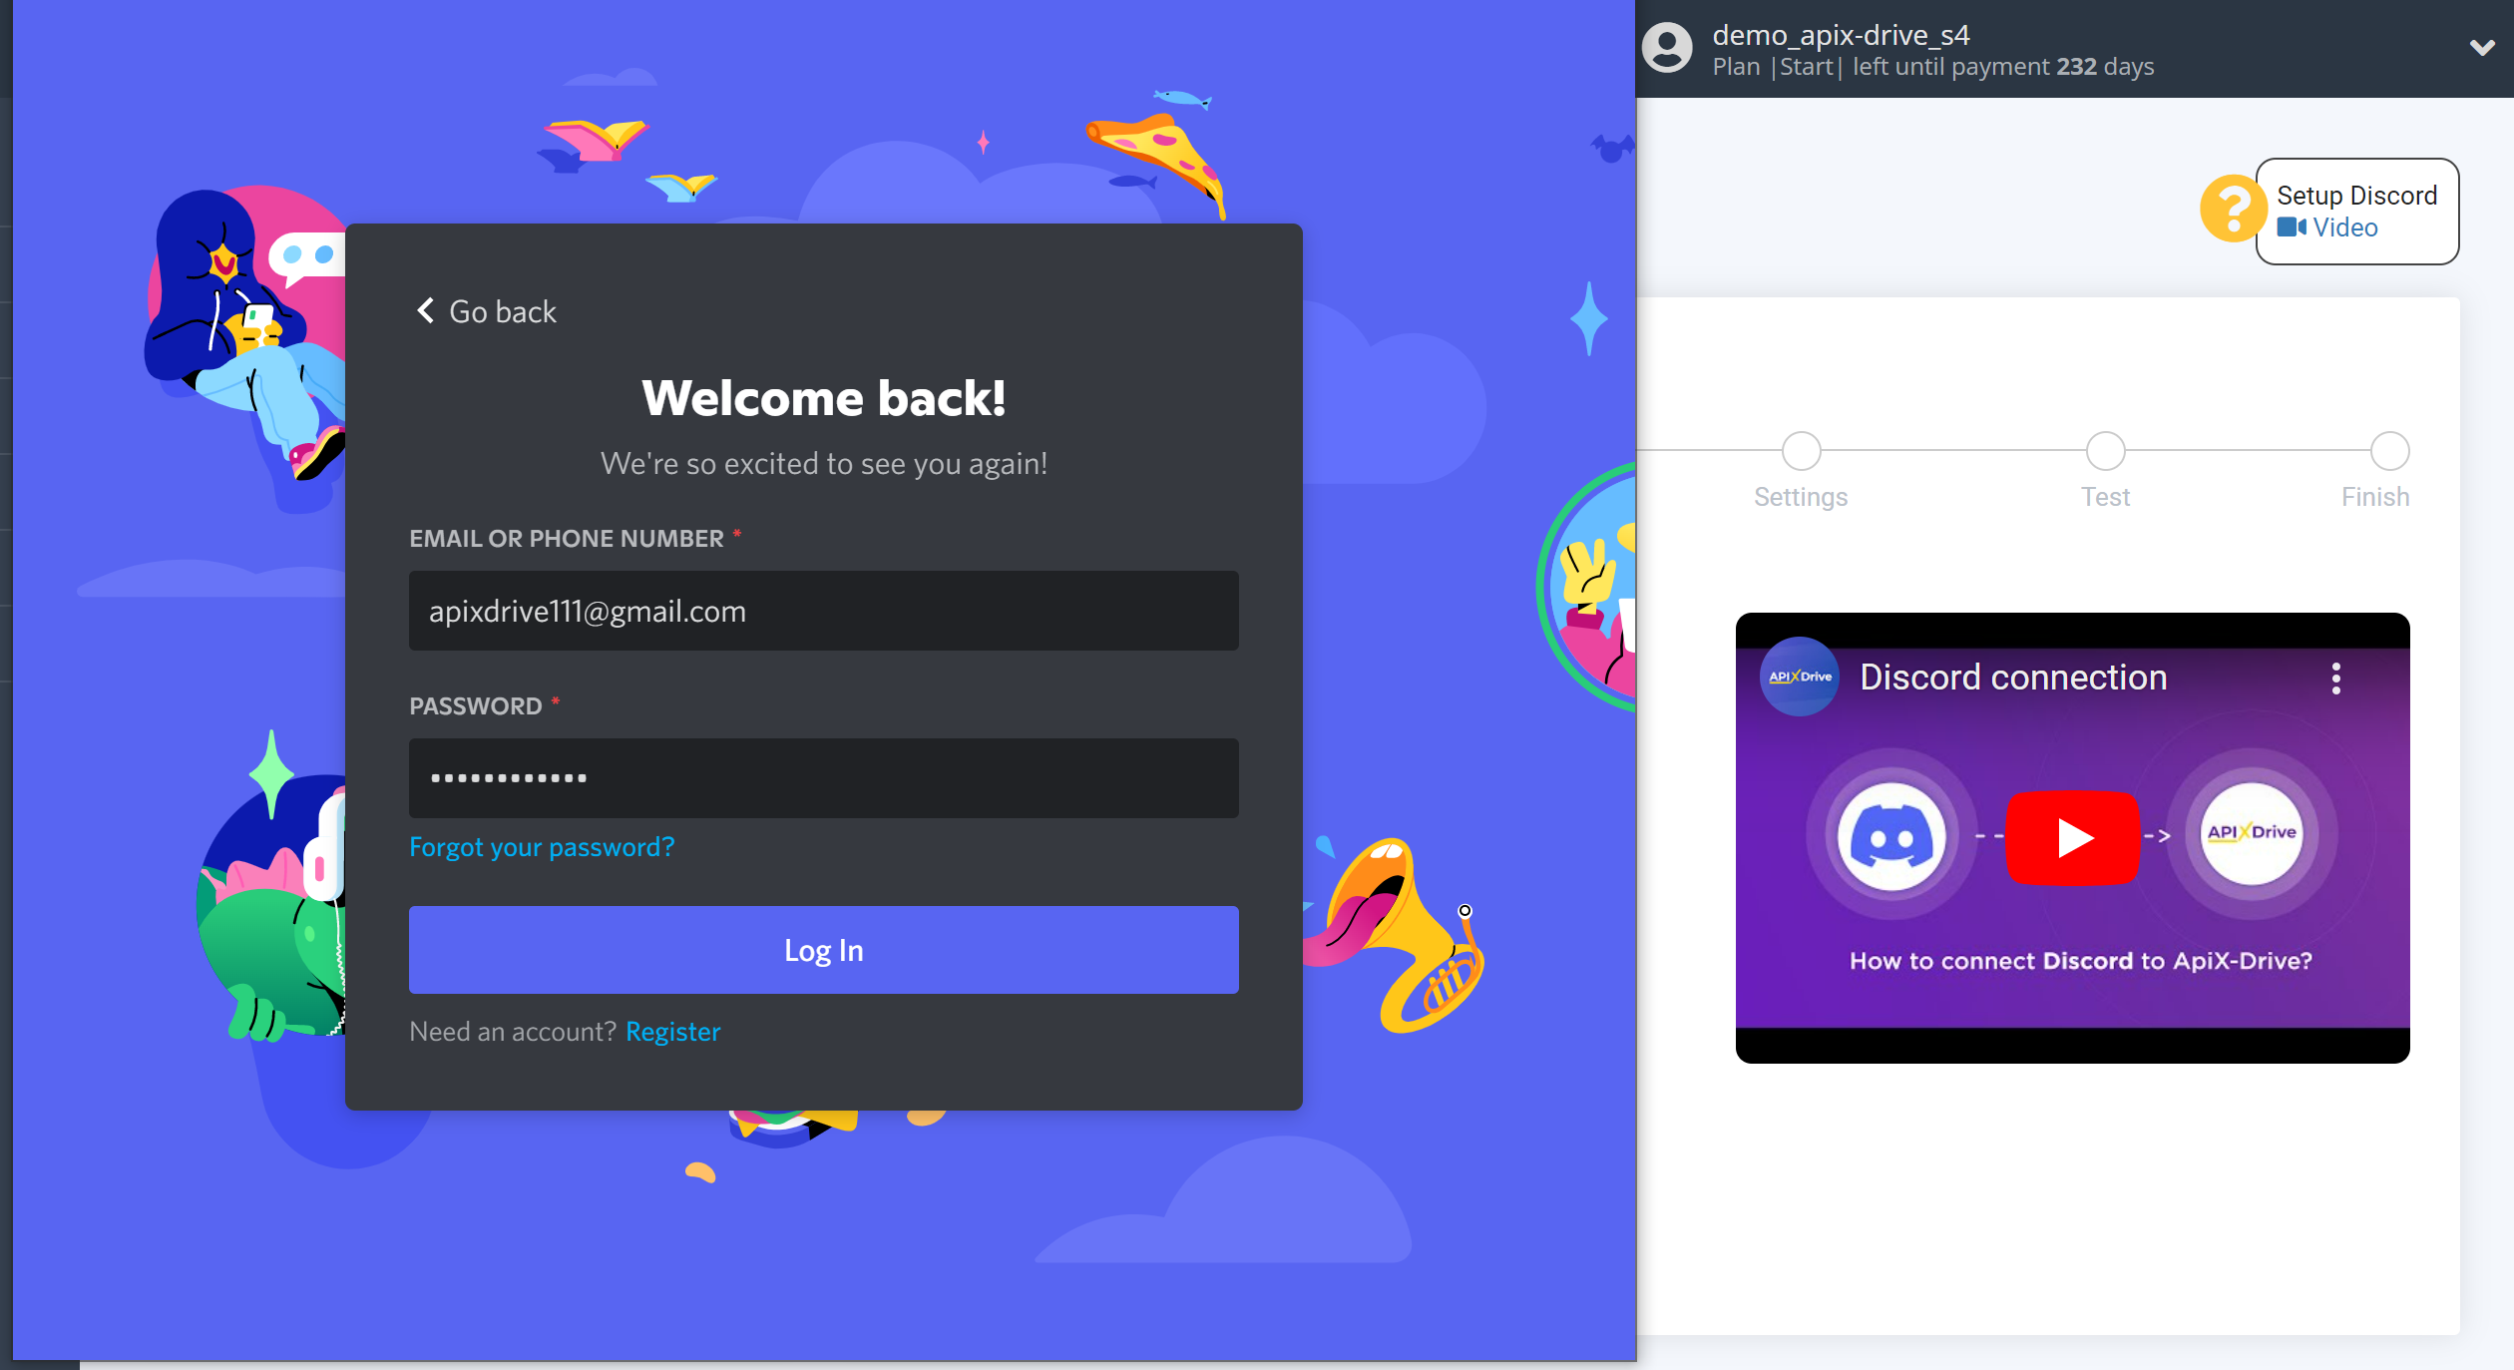
Task: Click the password input field
Action: point(824,777)
